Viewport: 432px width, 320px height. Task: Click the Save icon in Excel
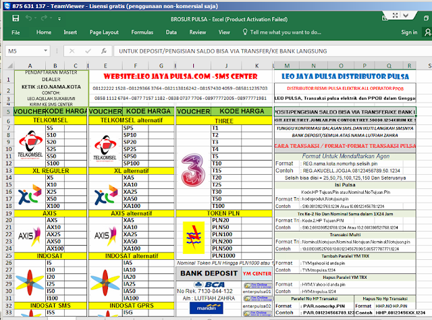click(16, 18)
